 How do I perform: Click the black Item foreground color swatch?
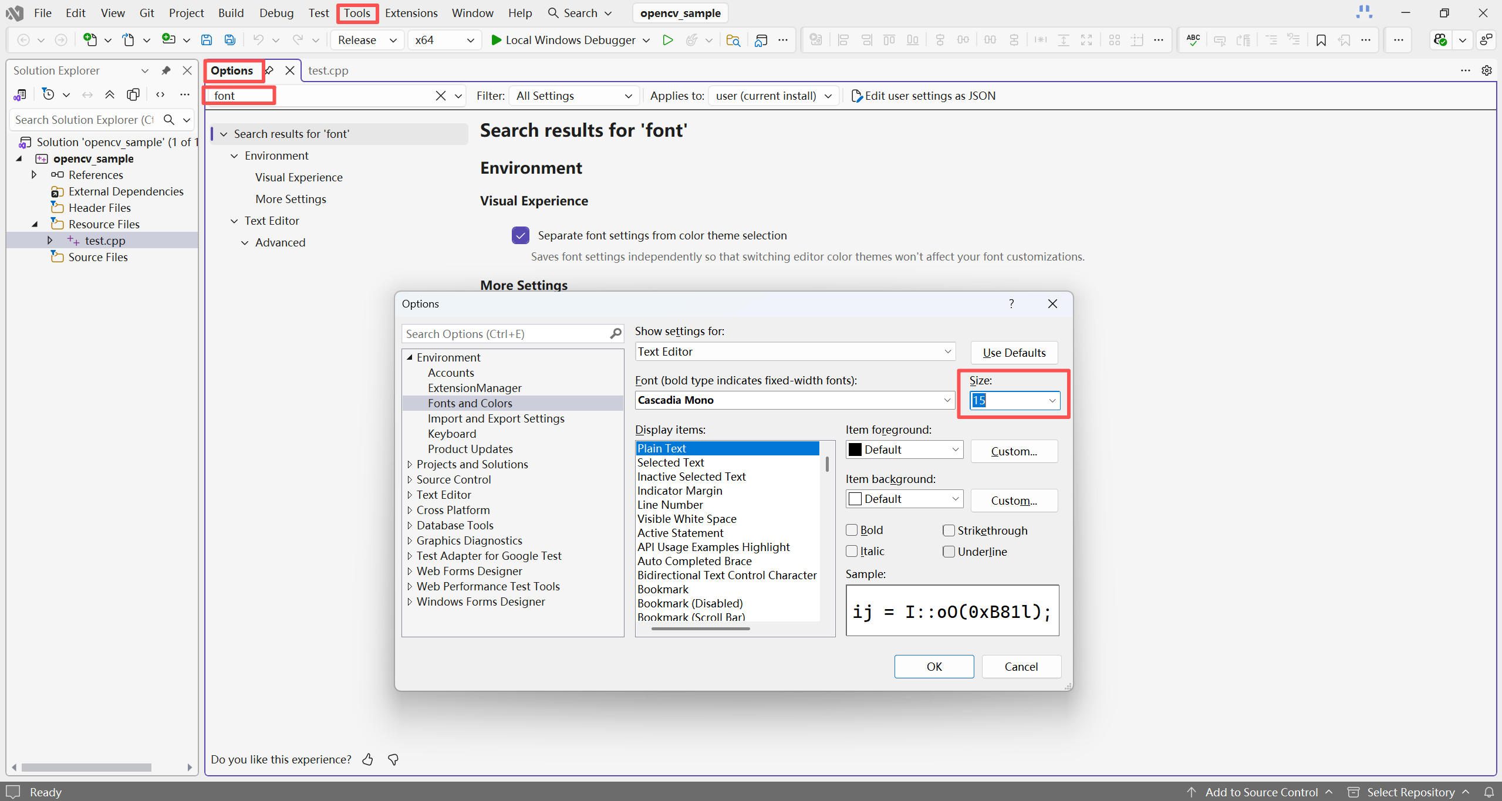pyautogui.click(x=855, y=449)
